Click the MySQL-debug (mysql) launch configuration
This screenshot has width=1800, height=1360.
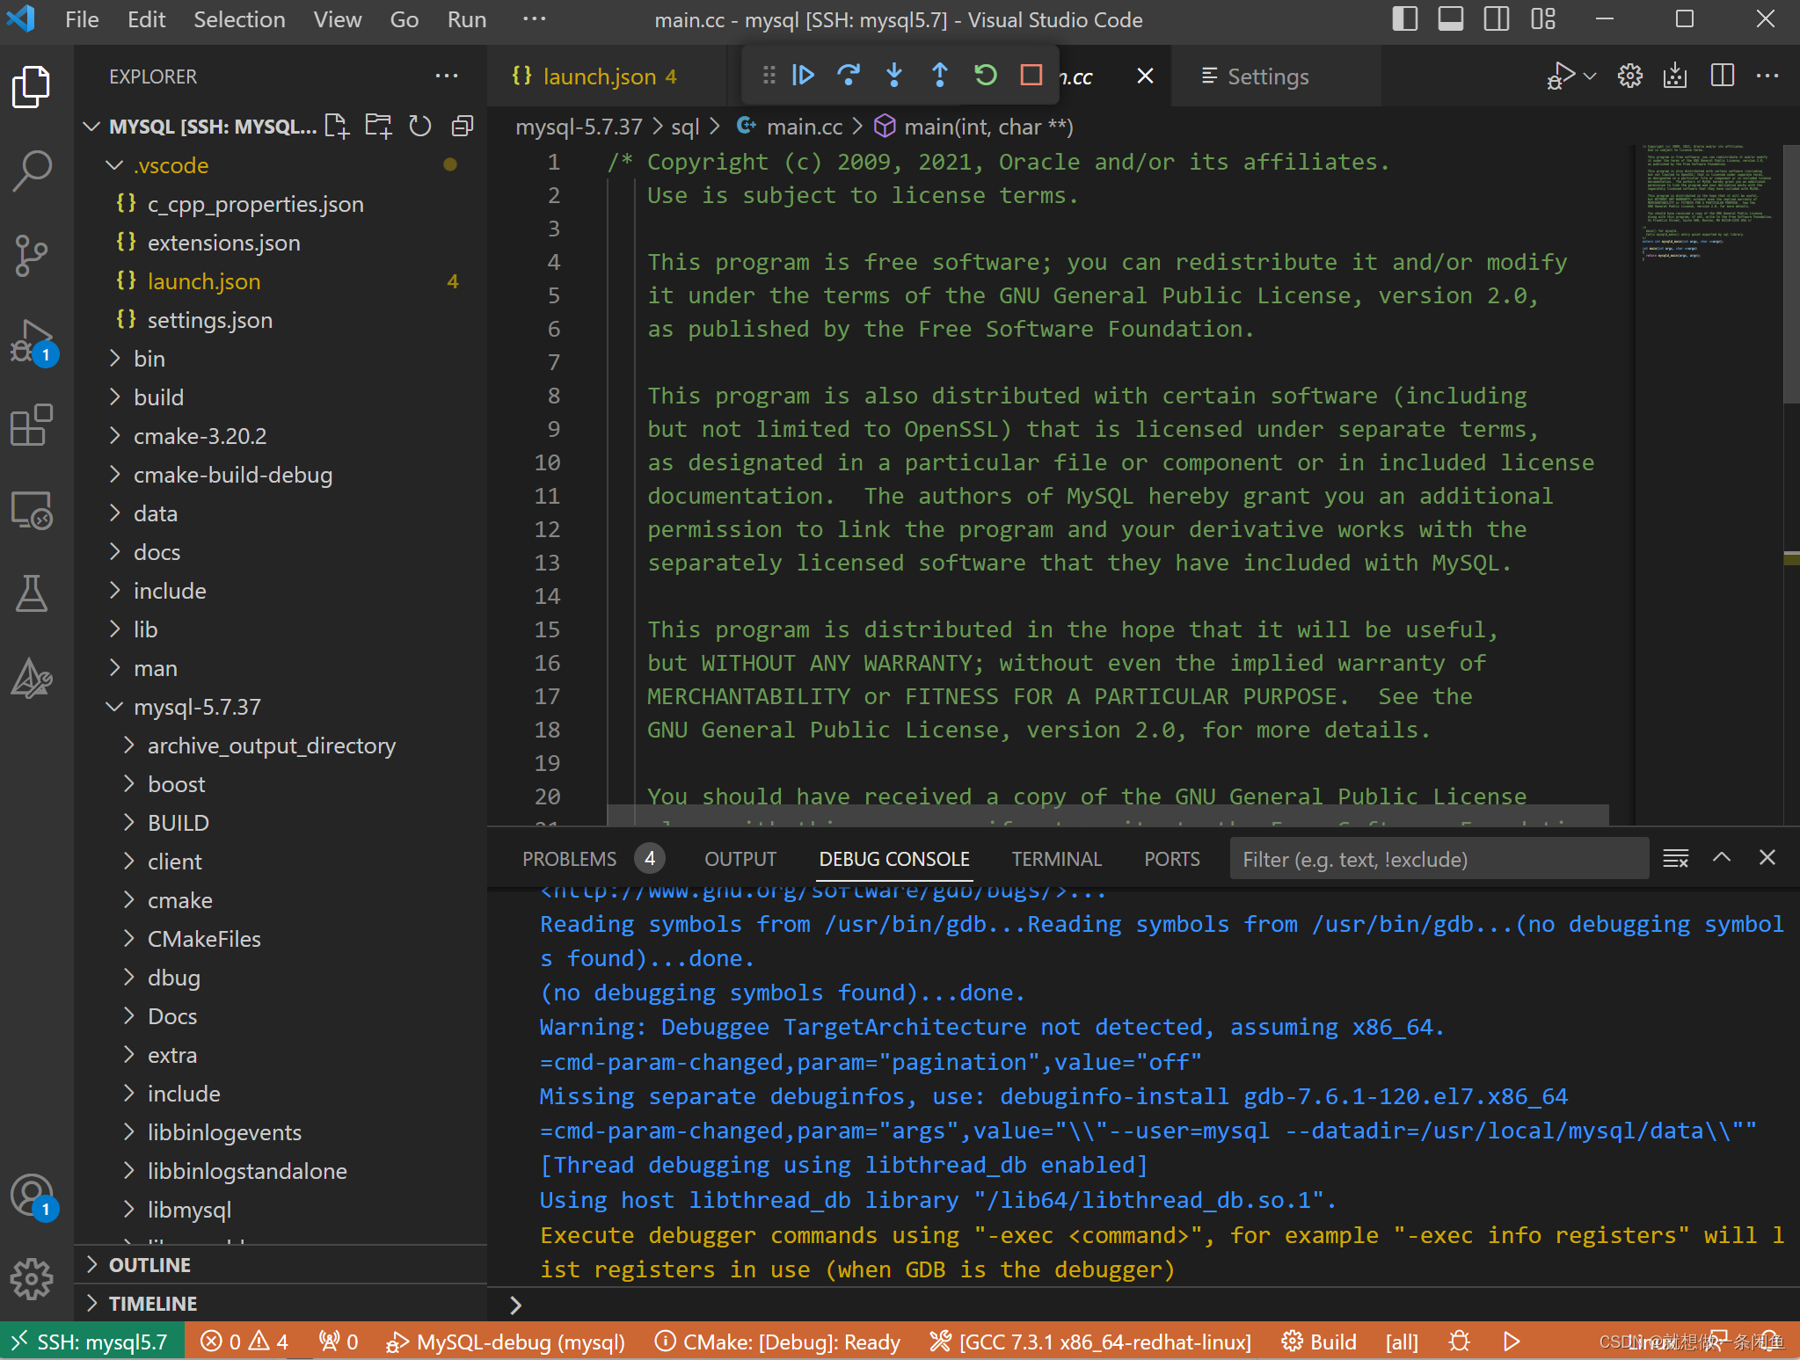pos(506,1342)
